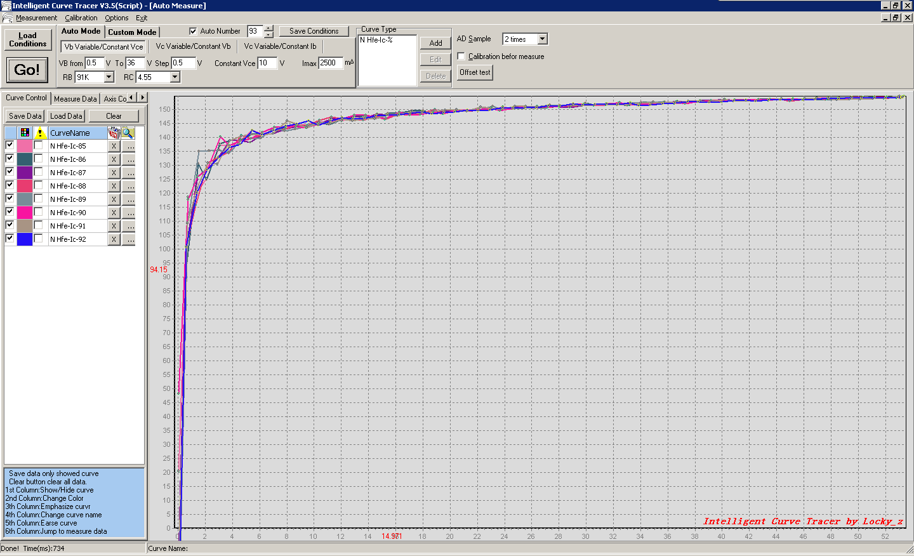The height and width of the screenshot is (556, 914).
Task: Switch to the Measure Data tab
Action: click(x=76, y=98)
